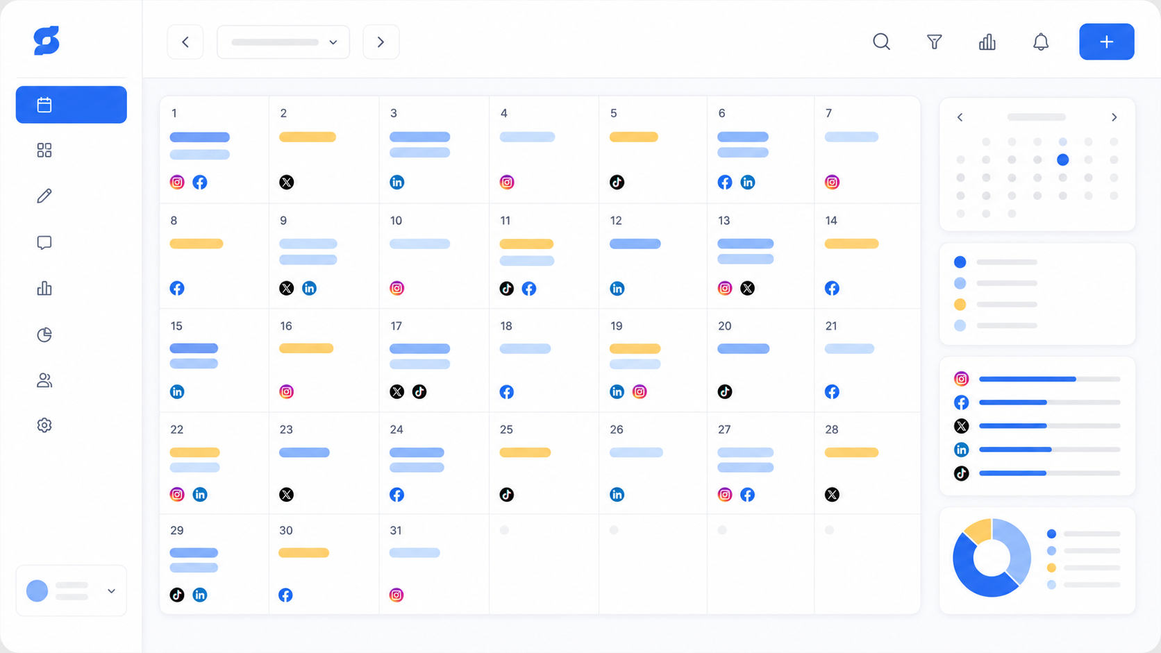Go to previous month with left arrow button
1161x653 pixels.
185,42
